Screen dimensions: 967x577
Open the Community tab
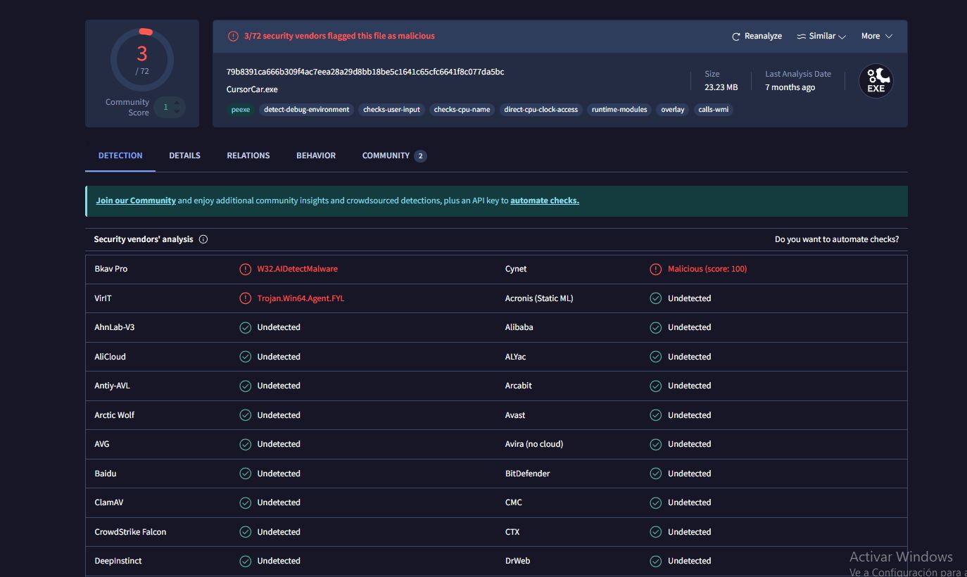[x=394, y=156]
